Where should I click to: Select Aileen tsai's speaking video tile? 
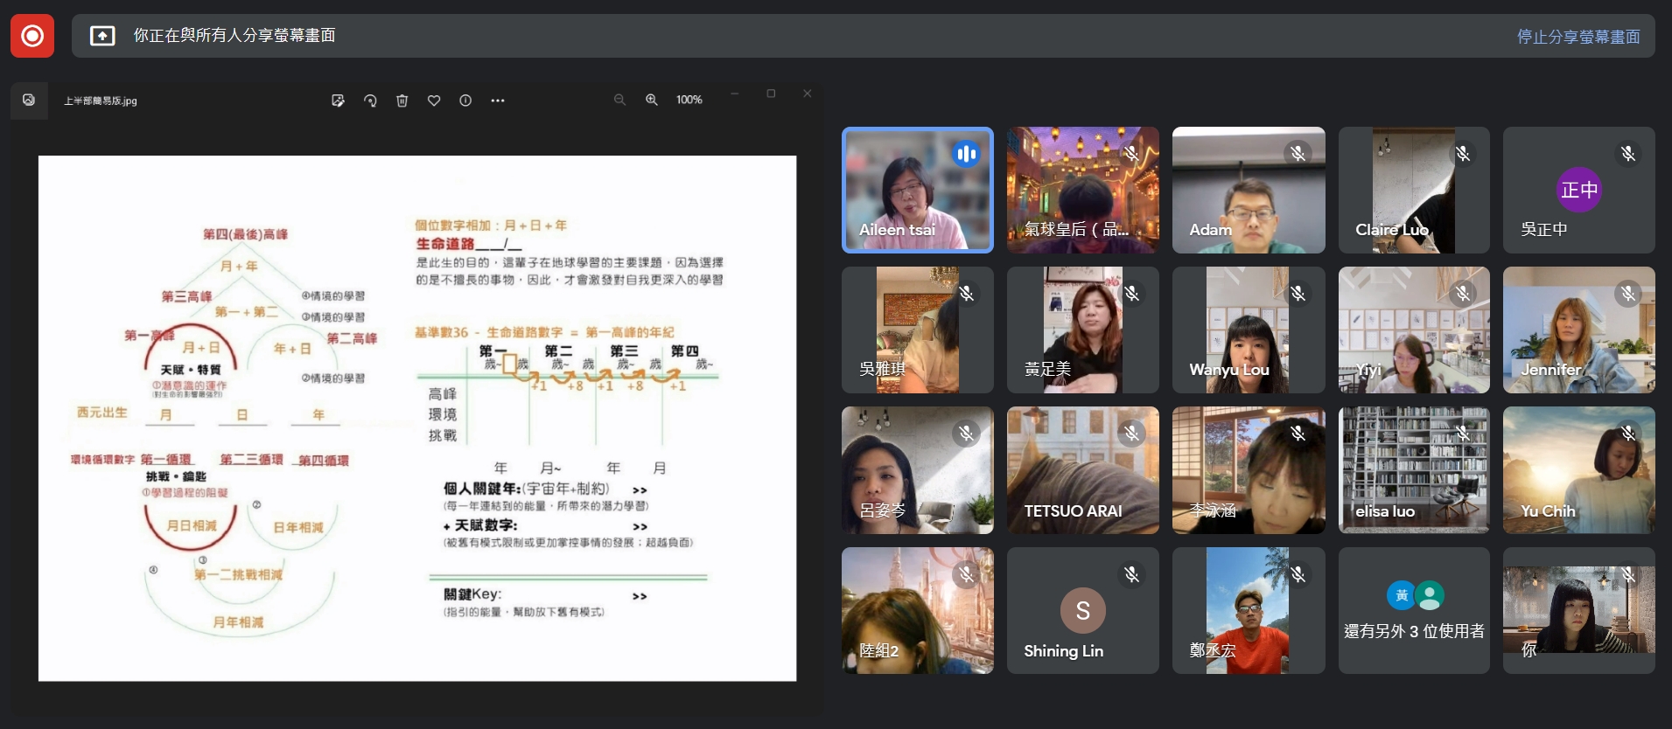point(917,191)
